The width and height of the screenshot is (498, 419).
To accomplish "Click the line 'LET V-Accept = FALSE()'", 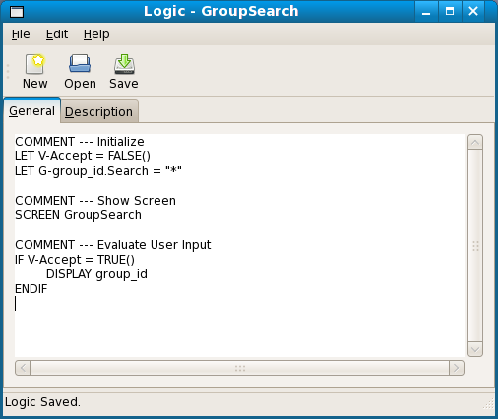I will coord(83,156).
